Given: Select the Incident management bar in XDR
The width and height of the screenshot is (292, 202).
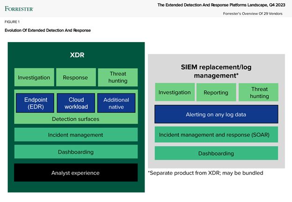Looking at the screenshot, I should pos(76,135).
